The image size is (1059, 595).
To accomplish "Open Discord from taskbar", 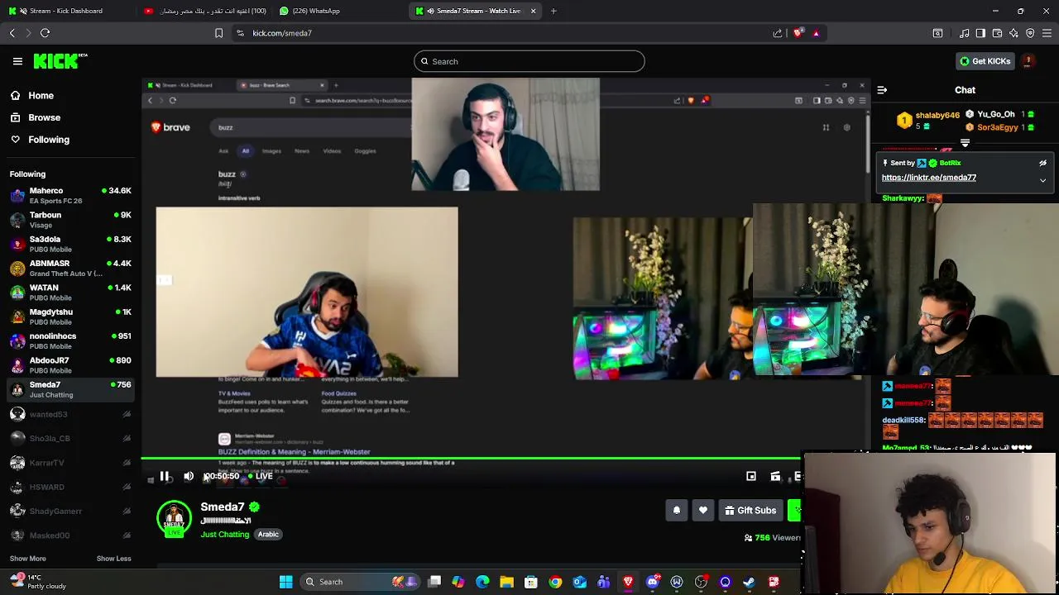I will [653, 582].
